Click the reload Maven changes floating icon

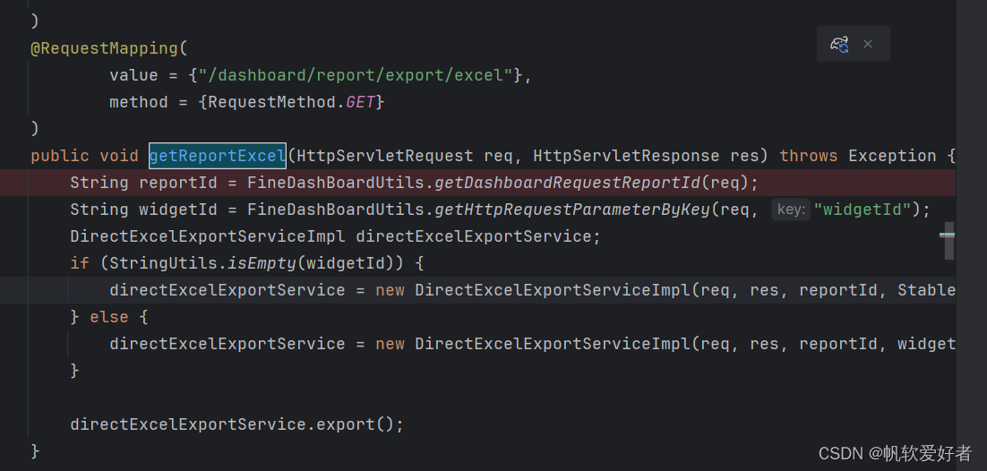pos(839,44)
